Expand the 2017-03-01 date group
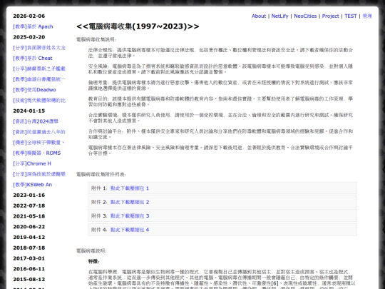The width and height of the screenshot is (385, 289). click(x=29, y=258)
